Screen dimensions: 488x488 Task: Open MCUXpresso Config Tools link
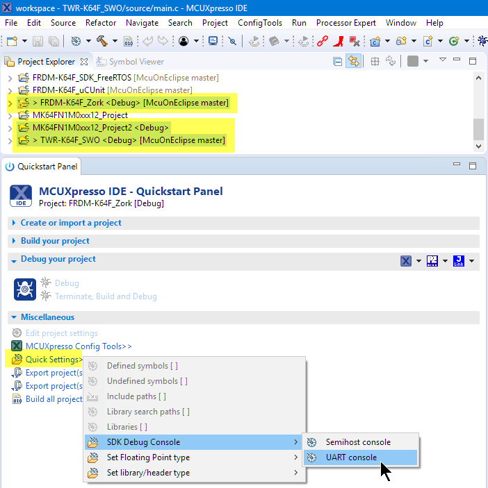pyautogui.click(x=78, y=346)
